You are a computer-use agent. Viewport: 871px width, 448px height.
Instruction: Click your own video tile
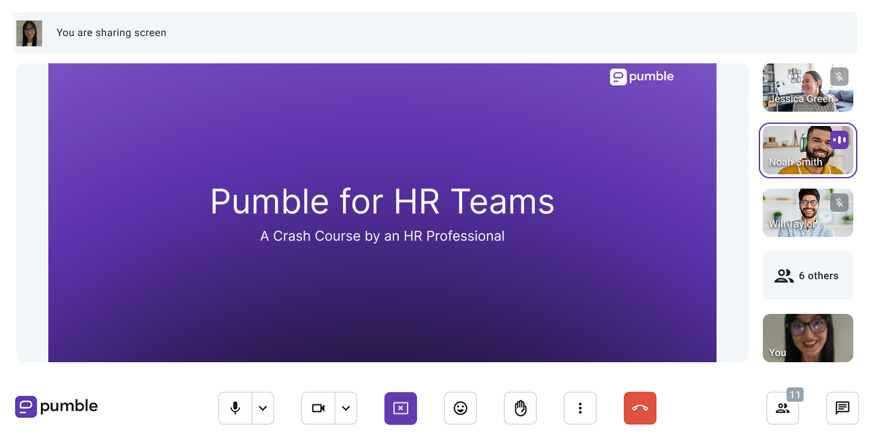point(808,338)
